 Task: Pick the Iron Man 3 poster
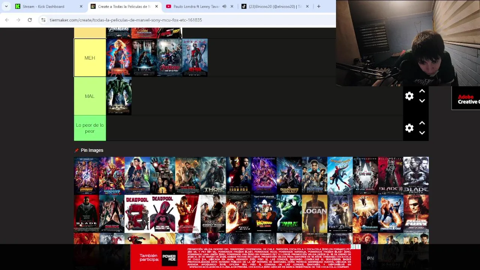click(187, 175)
